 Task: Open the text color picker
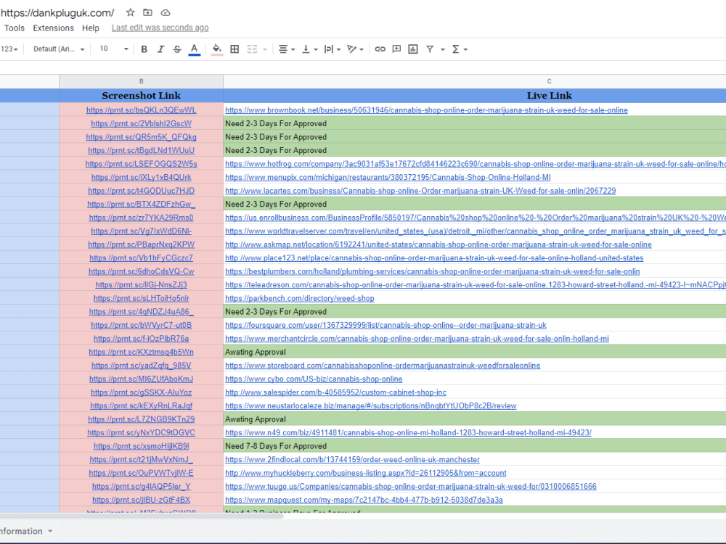tap(195, 49)
